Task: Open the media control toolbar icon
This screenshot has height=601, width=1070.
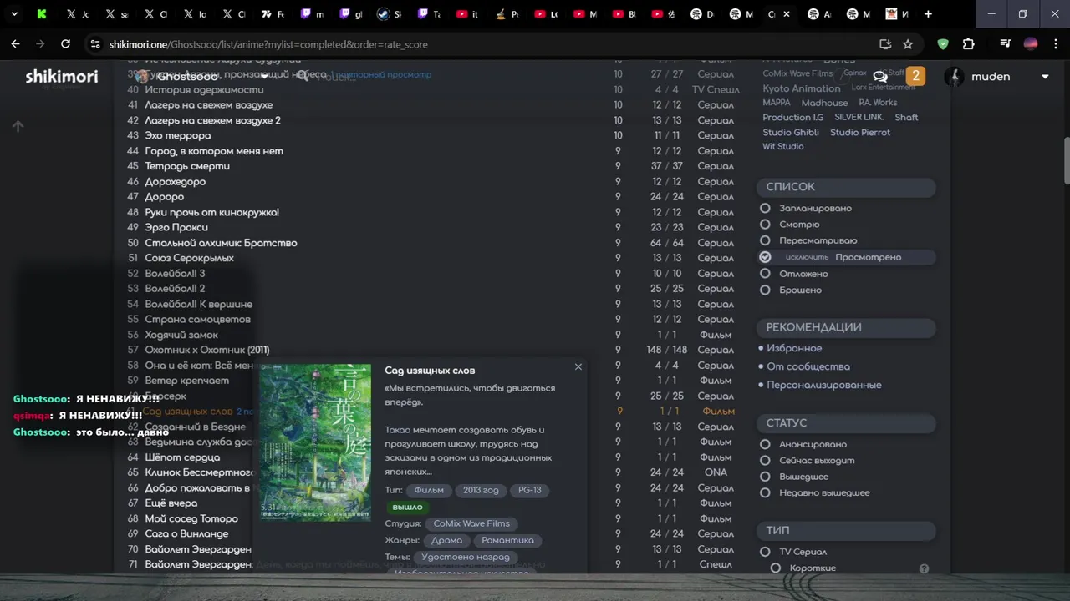Action: click(1006, 44)
